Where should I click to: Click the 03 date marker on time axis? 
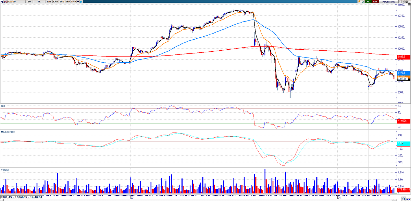pos(132,198)
